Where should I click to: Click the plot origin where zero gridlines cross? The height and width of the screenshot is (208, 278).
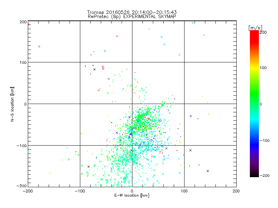[x=132, y=104]
